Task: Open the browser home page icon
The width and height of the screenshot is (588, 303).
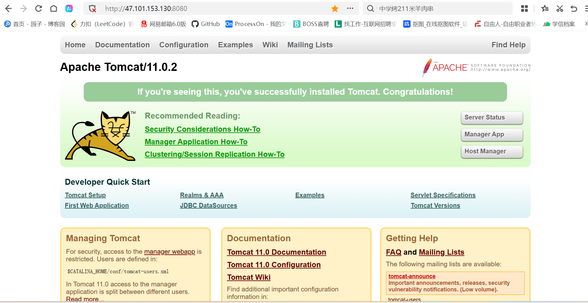Action: [x=54, y=8]
